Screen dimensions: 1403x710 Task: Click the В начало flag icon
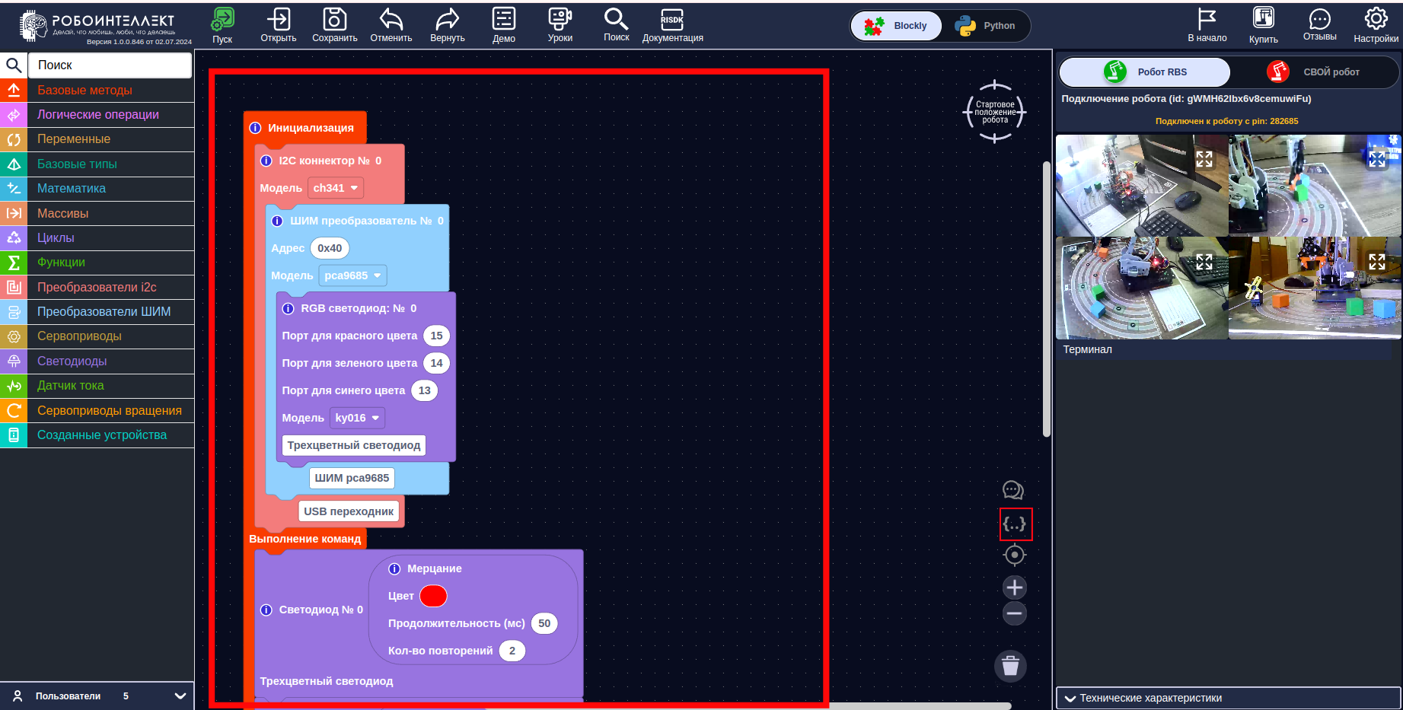coord(1207,19)
